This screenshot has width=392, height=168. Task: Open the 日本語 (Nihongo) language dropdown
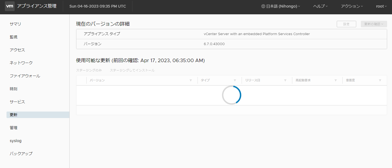281,6
